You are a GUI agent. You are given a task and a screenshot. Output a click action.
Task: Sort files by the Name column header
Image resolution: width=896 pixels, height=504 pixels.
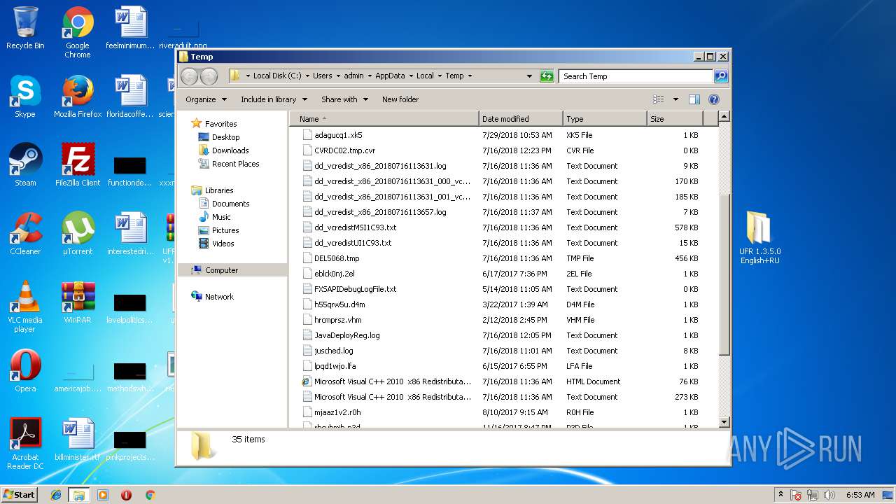(384, 119)
